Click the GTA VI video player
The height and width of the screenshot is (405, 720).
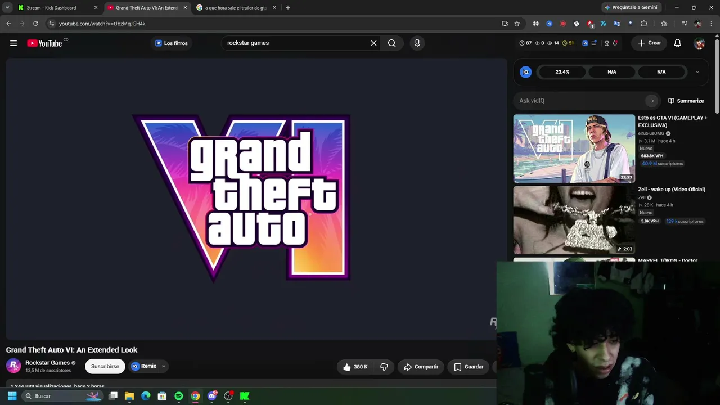pyautogui.click(x=256, y=199)
